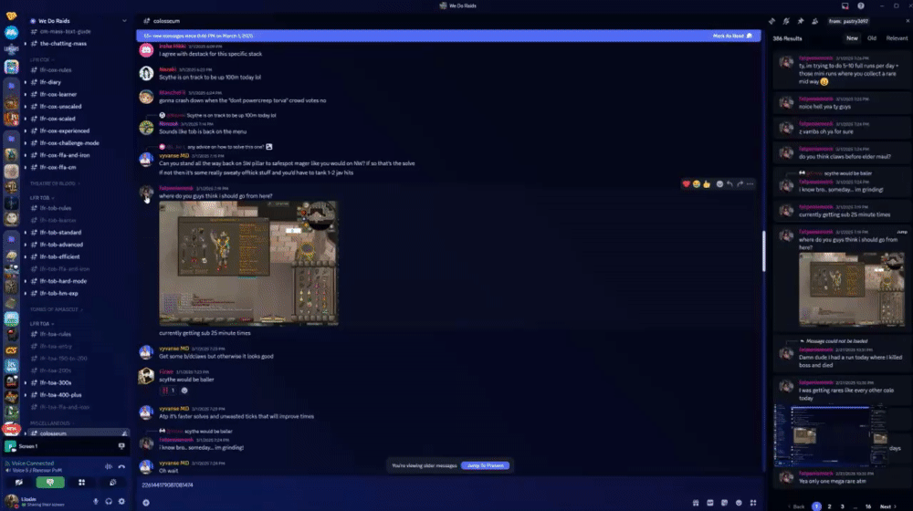The height and width of the screenshot is (511, 913).
Task: Open add reaction picker on hovered message
Action: pyautogui.click(x=719, y=184)
